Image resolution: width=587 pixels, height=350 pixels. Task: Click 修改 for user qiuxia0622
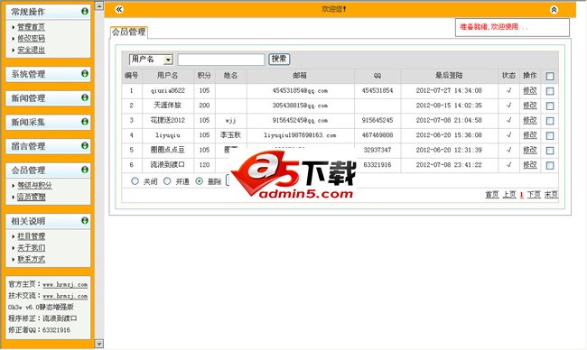[530, 90]
